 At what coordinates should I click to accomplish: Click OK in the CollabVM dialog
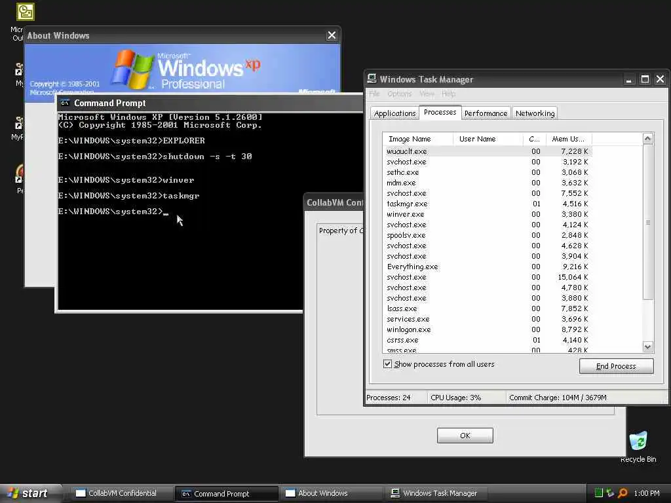tap(465, 436)
